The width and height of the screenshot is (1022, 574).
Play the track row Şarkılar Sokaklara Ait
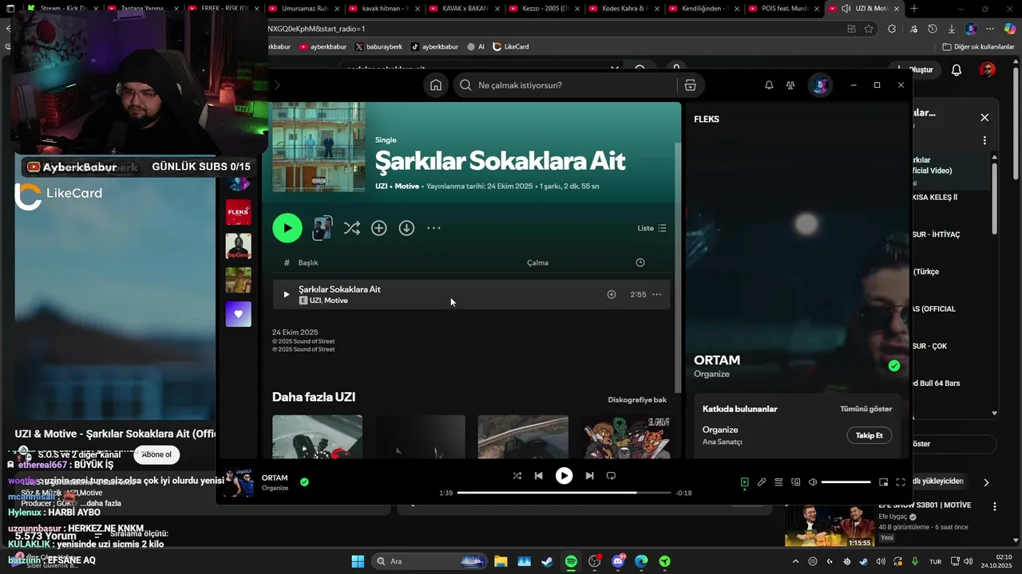[287, 294]
